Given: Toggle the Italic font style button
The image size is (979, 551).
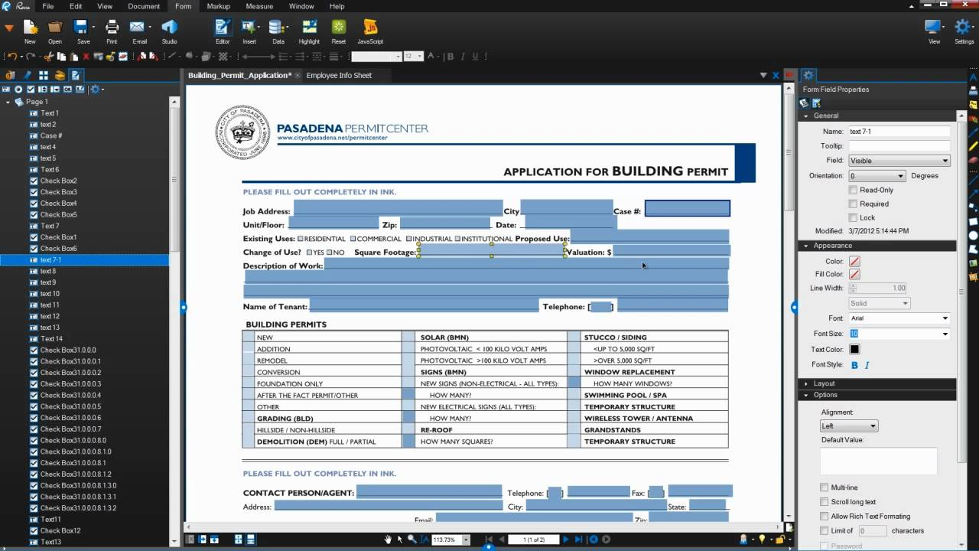Looking at the screenshot, I should tap(867, 365).
